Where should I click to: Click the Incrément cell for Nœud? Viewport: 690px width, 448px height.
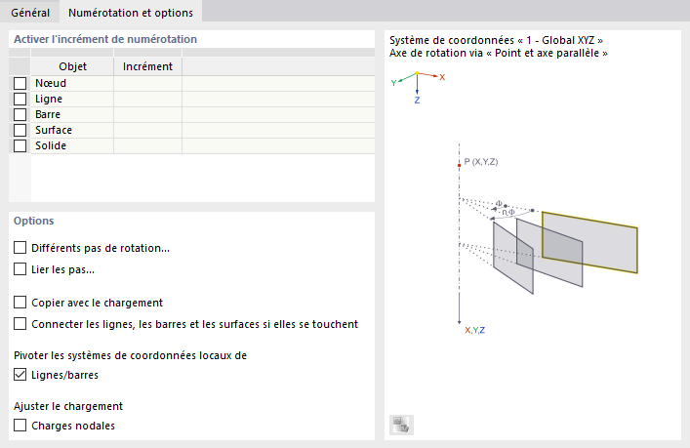coord(147,84)
